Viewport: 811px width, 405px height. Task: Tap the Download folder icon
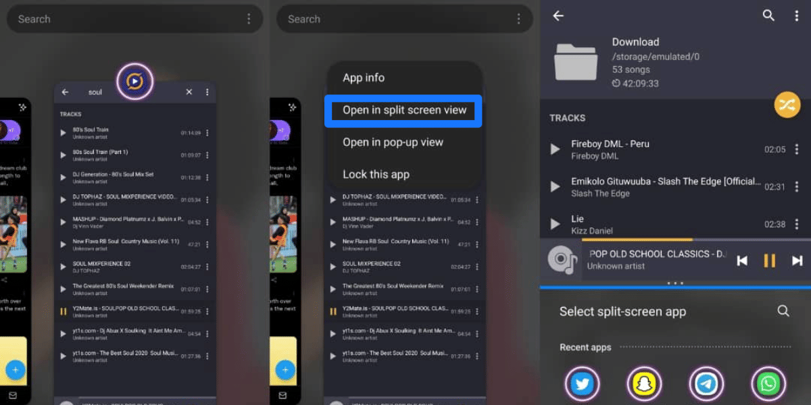575,61
